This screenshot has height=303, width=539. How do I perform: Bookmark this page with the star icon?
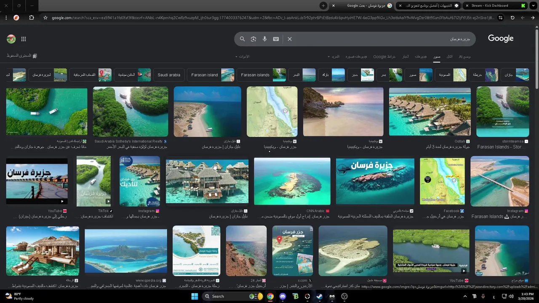click(45, 18)
